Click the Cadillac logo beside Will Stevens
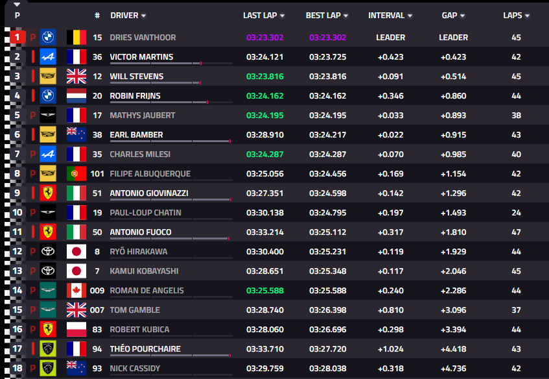The image size is (549, 379). pos(48,76)
